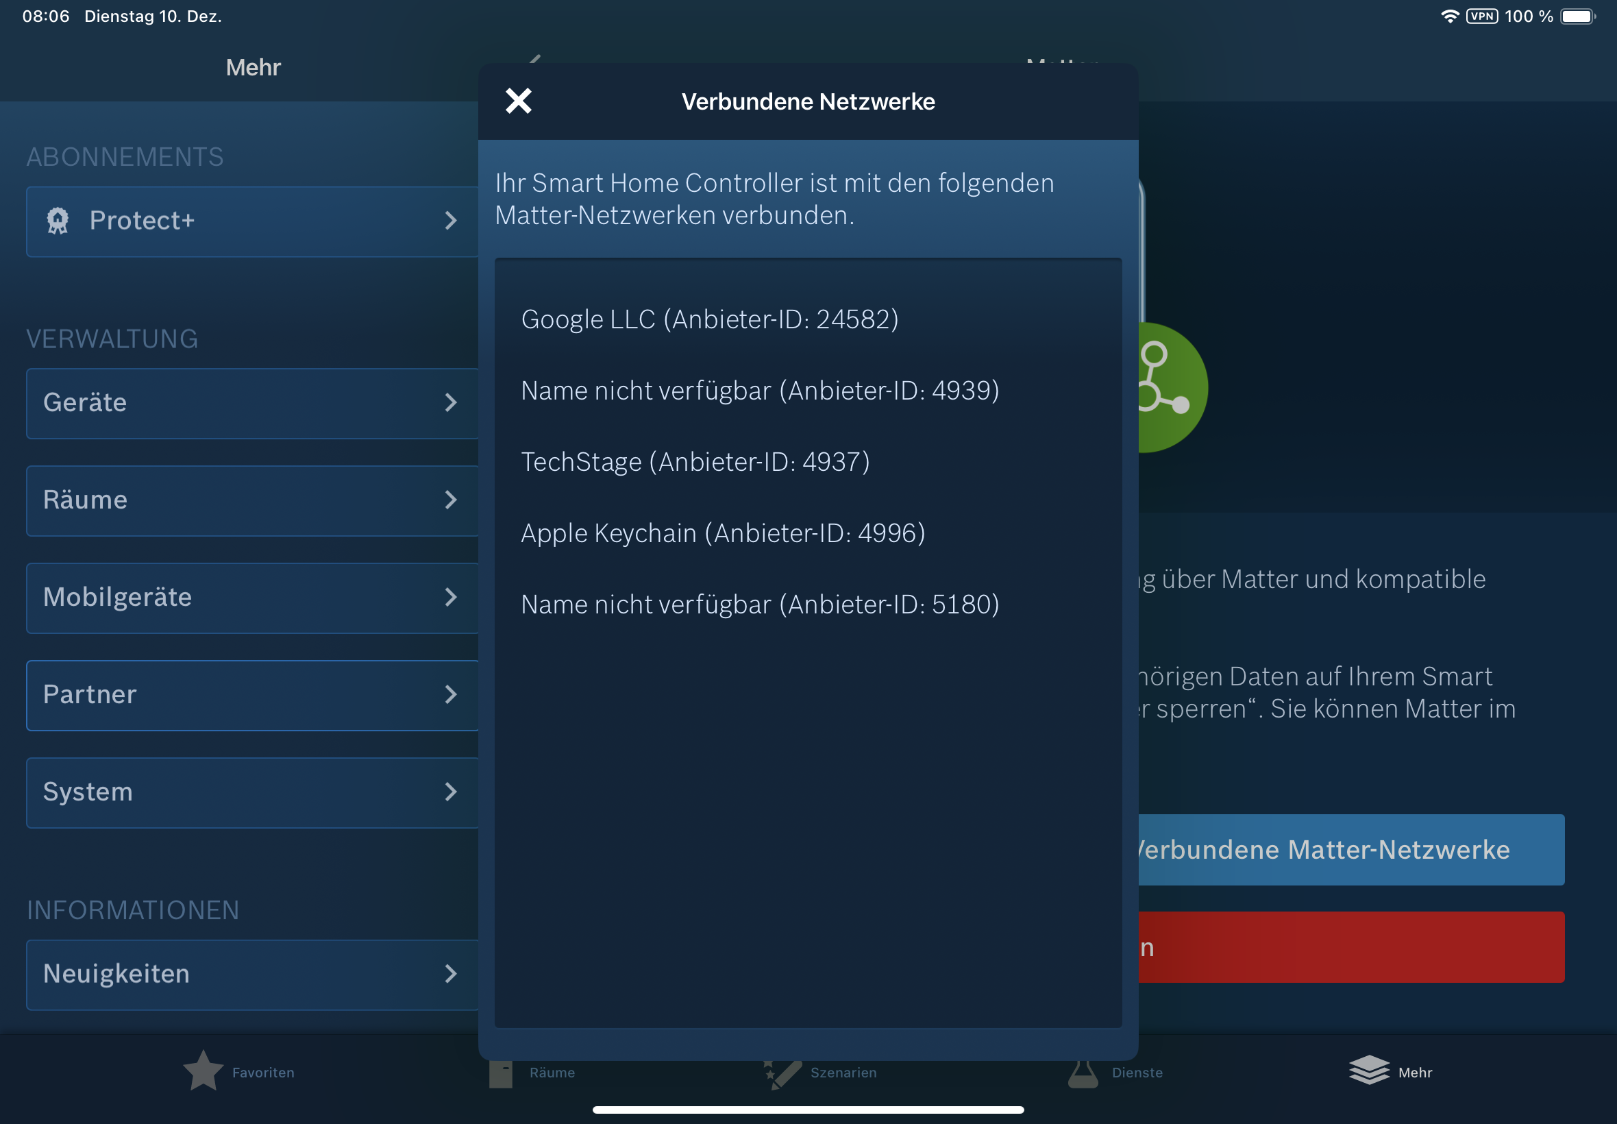The width and height of the screenshot is (1617, 1124).
Task: Select the Apple Keychain network entry
Action: coord(723,533)
